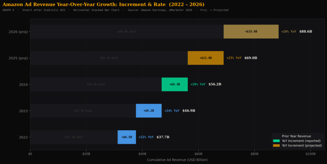The image size is (327, 164).
Task: Click the "GRAPH 3" subtitle text
Action: [8, 10]
